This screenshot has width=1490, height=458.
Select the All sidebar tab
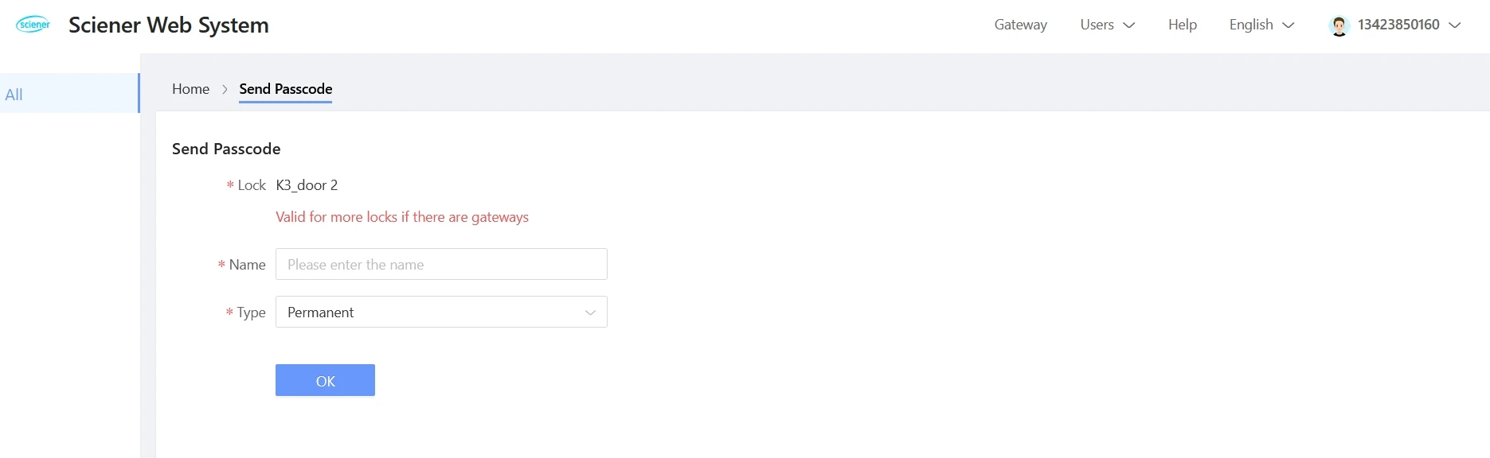click(x=69, y=93)
